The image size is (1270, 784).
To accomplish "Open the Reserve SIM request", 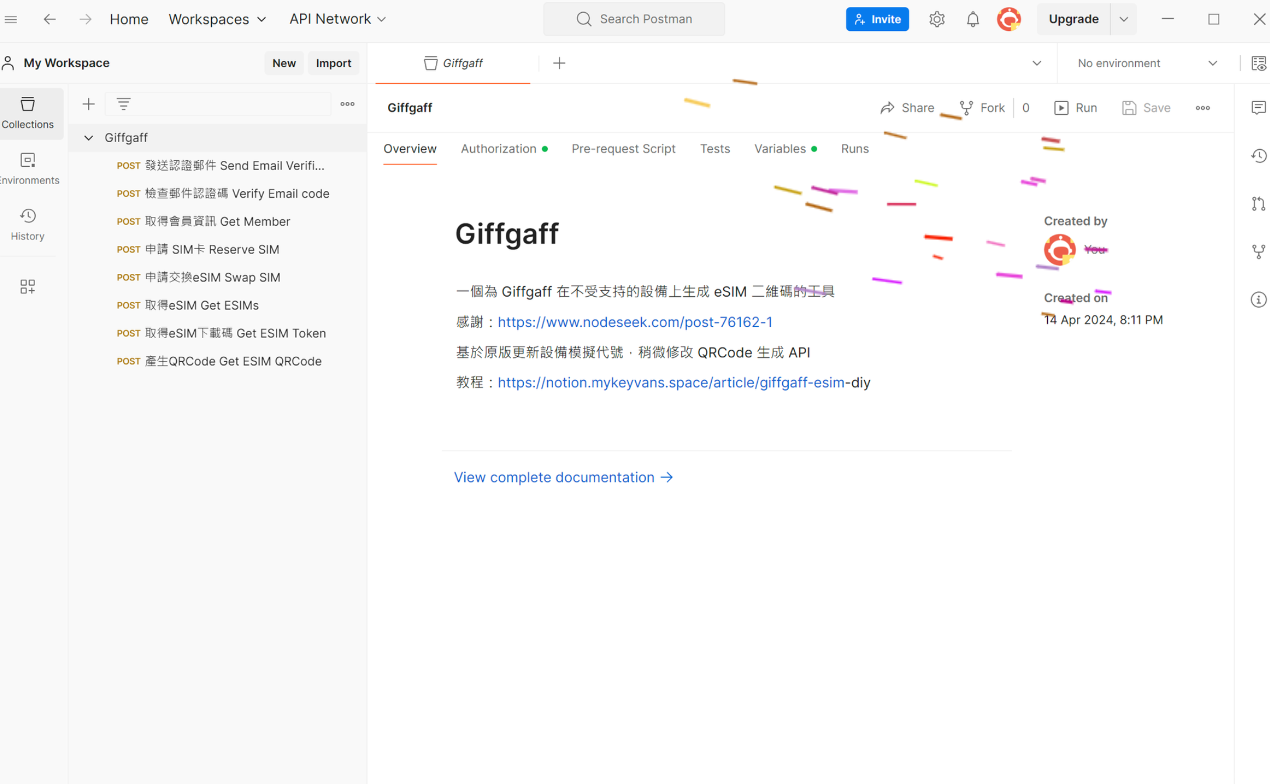I will click(218, 249).
